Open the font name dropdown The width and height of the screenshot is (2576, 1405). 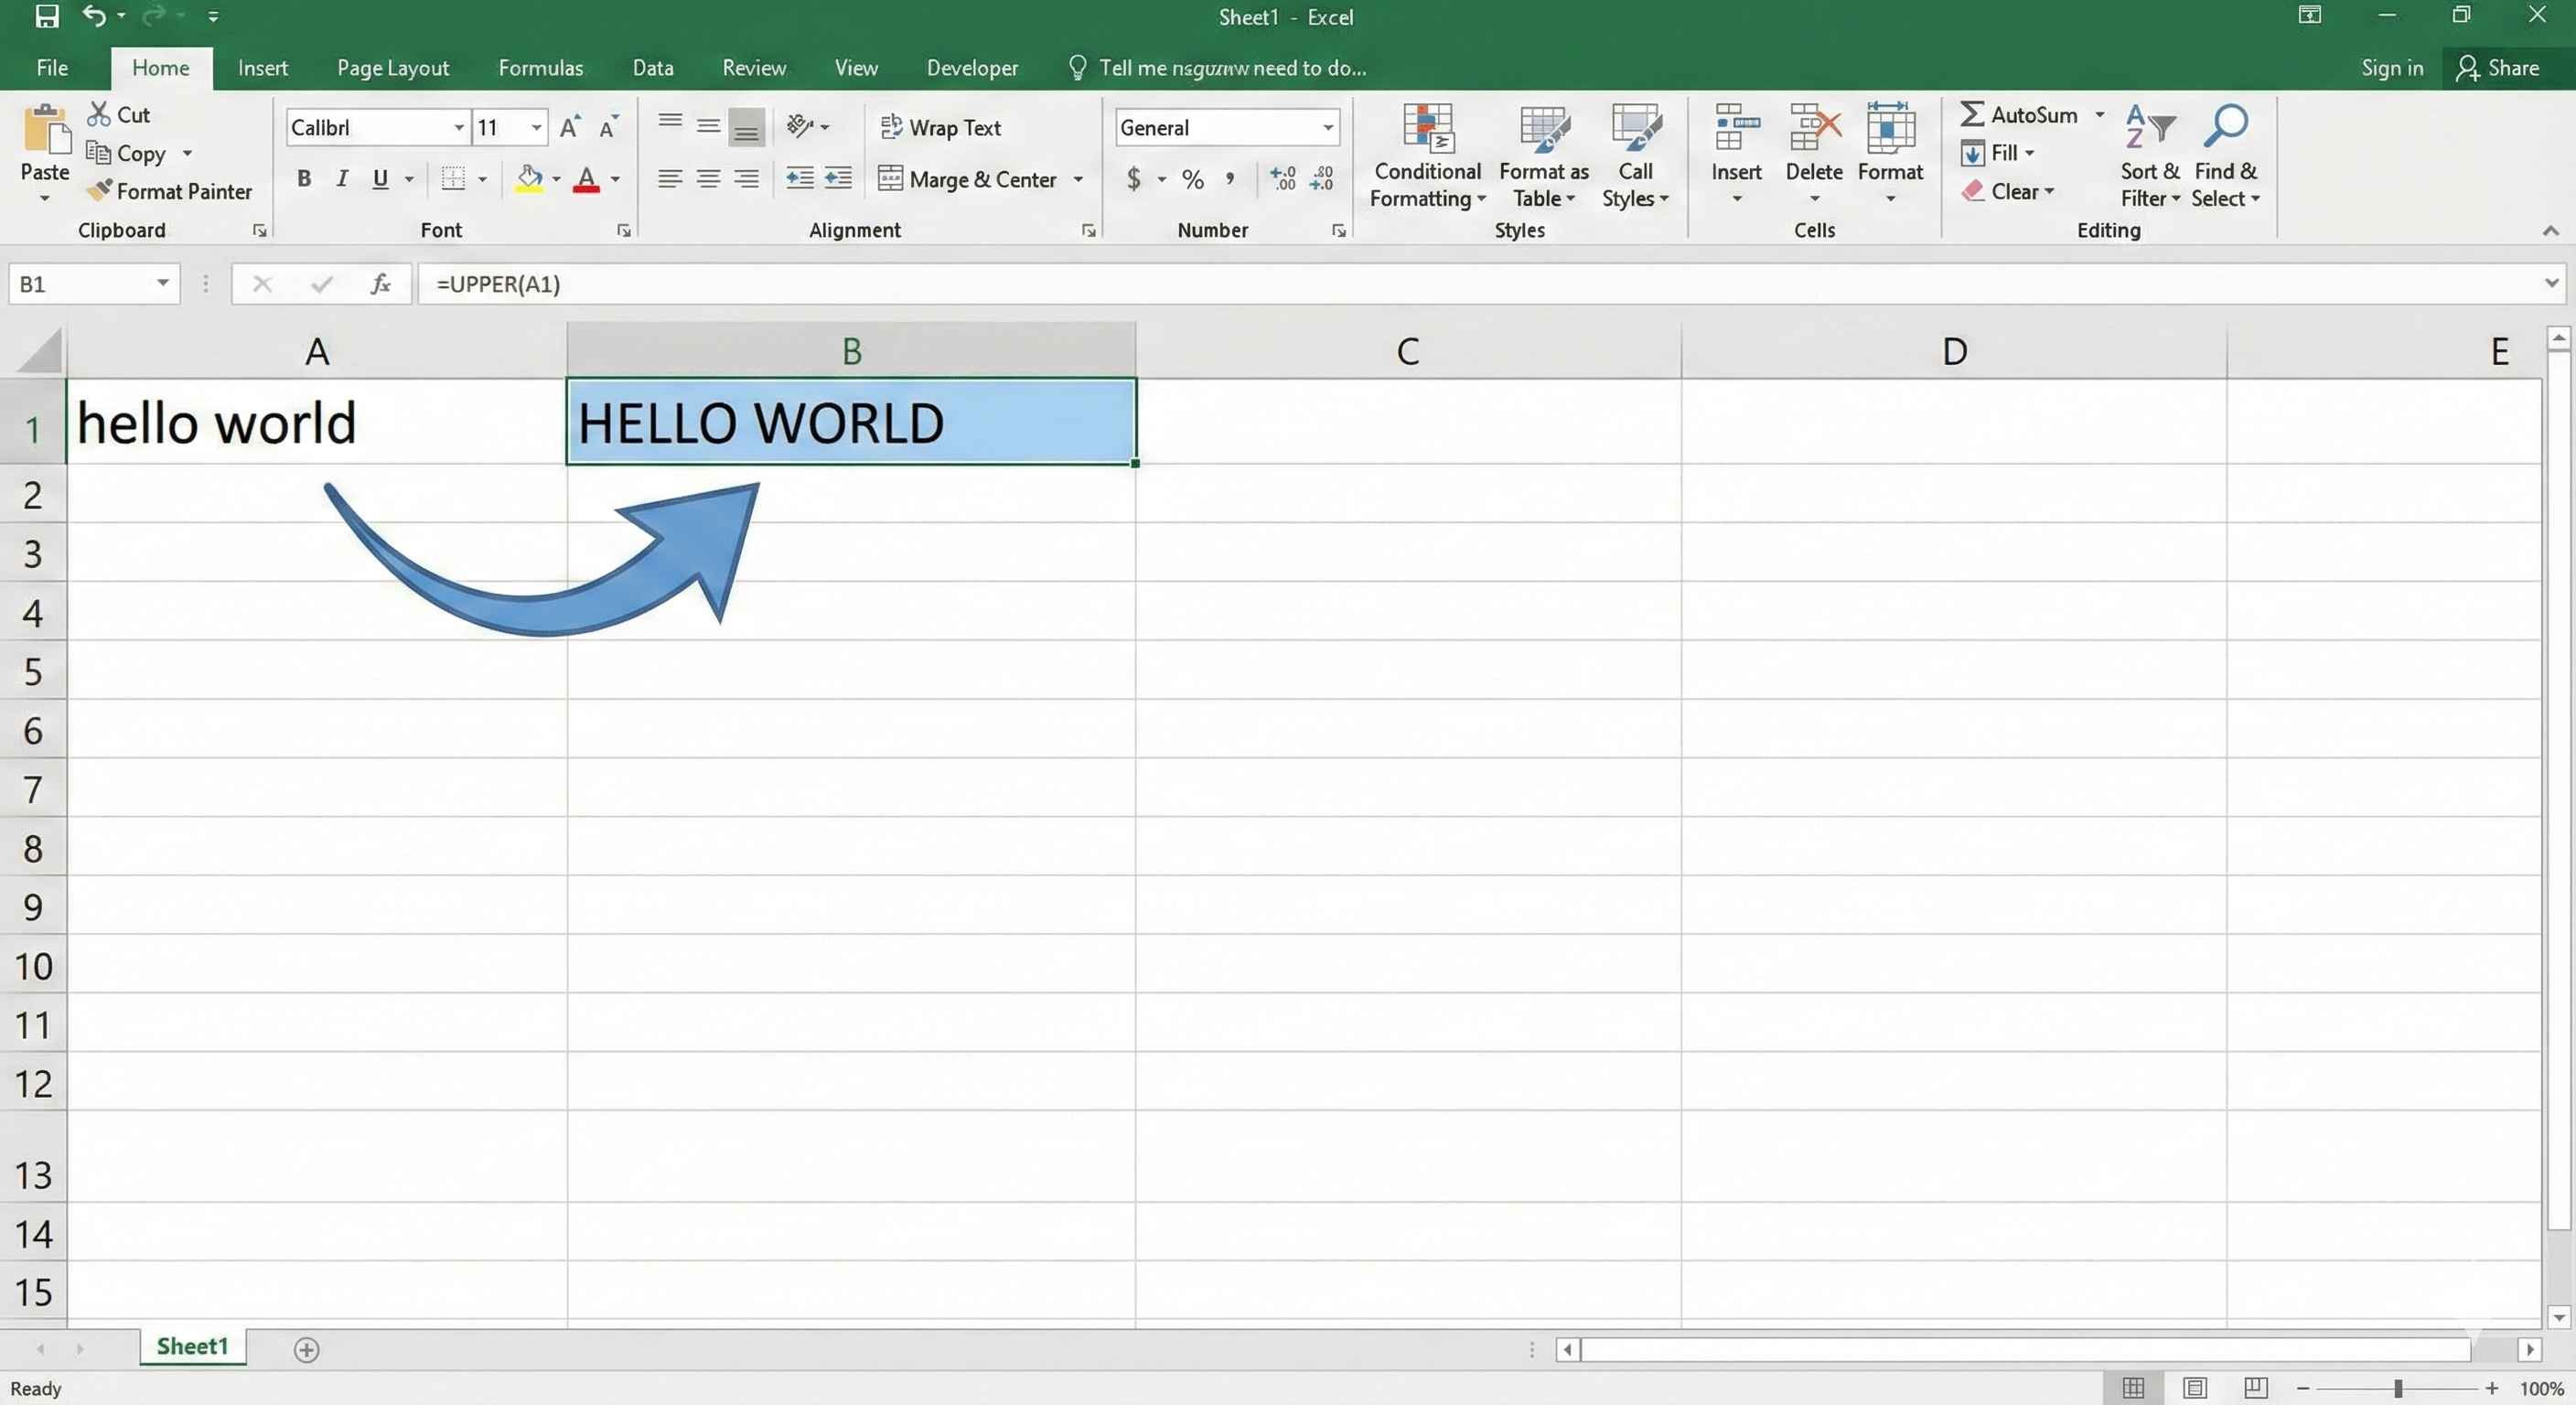point(458,128)
